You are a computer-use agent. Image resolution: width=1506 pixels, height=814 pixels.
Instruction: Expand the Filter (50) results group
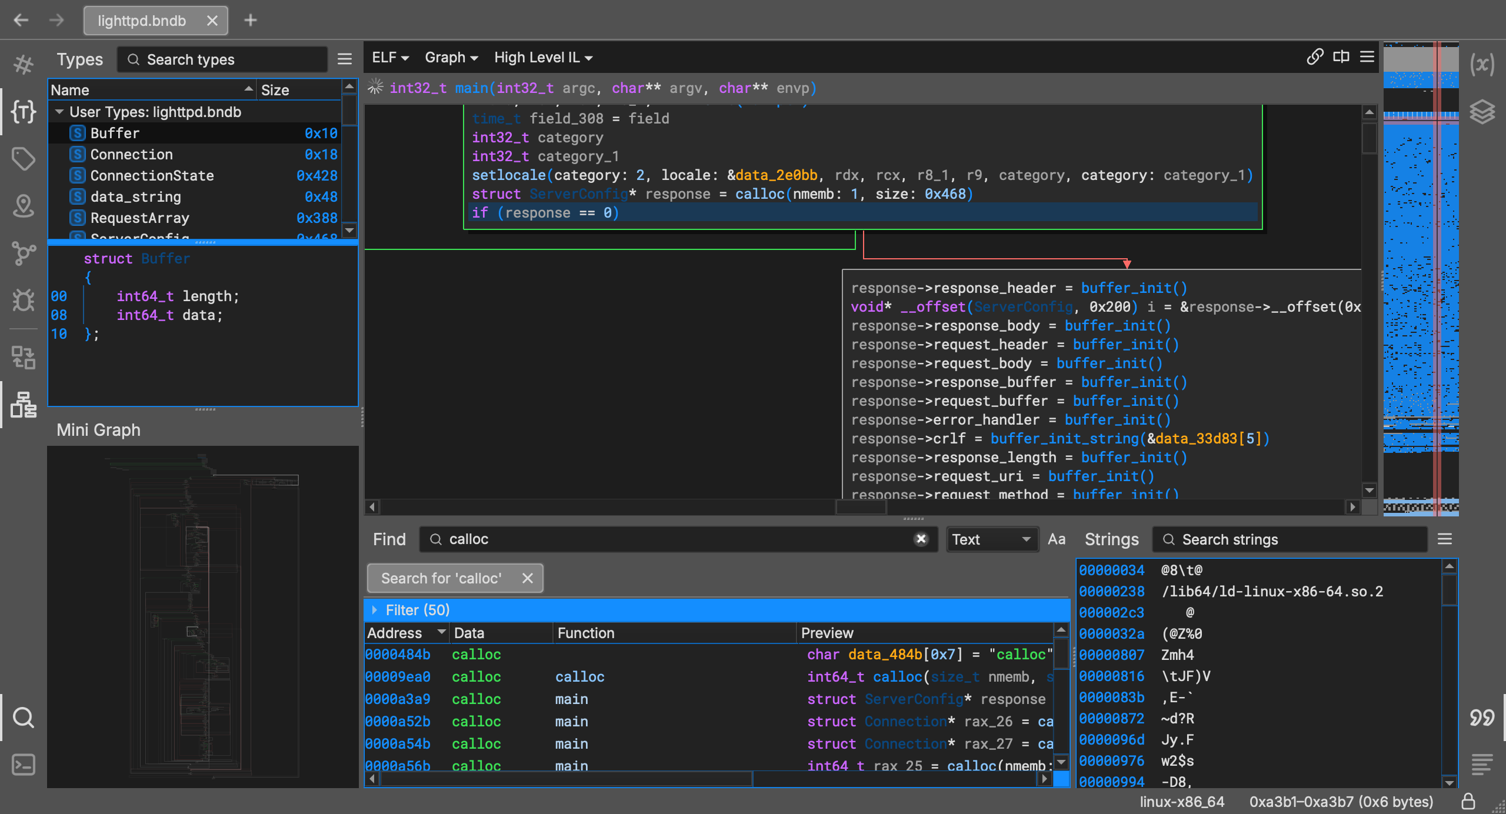[x=375, y=609]
